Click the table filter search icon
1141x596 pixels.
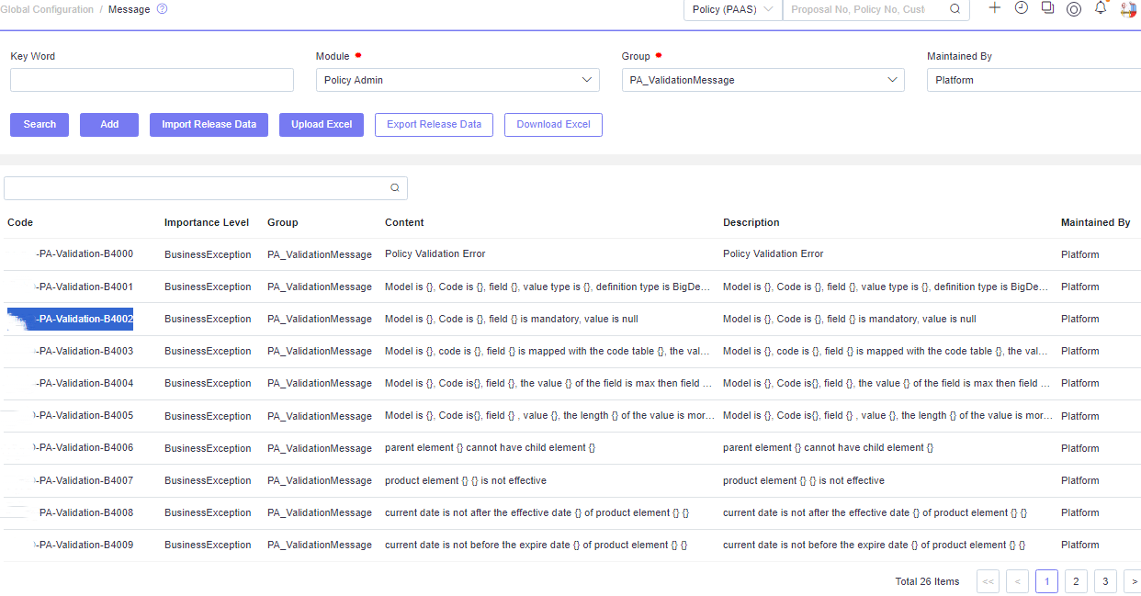[x=395, y=187]
